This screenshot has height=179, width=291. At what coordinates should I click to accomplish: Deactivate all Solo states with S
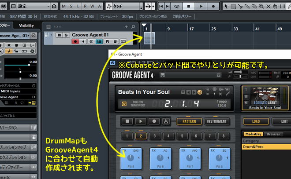click(x=71, y=6)
